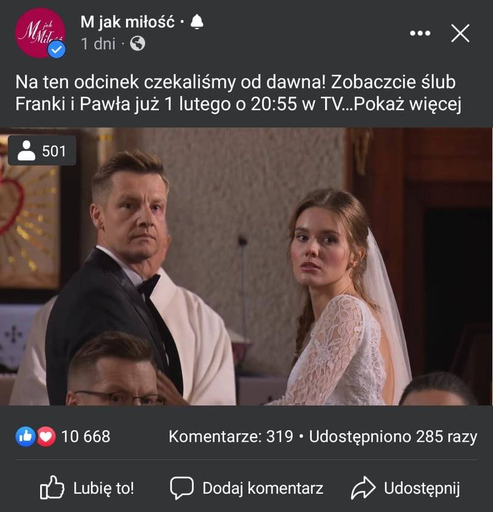This screenshot has width=493, height=512.
Task: Click the Dodaj komentarz button
Action: [x=246, y=488]
